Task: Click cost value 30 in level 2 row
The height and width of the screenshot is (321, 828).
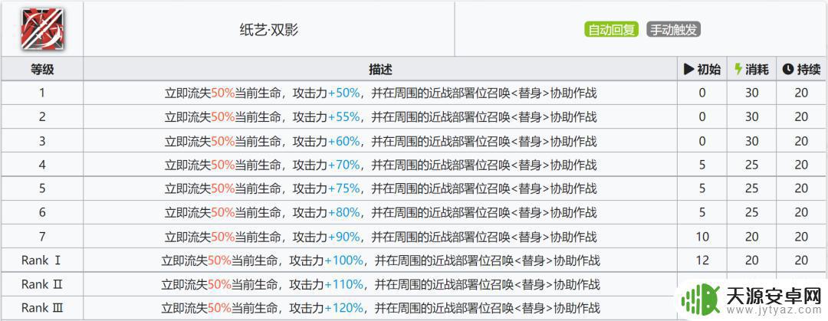Action: tap(752, 117)
